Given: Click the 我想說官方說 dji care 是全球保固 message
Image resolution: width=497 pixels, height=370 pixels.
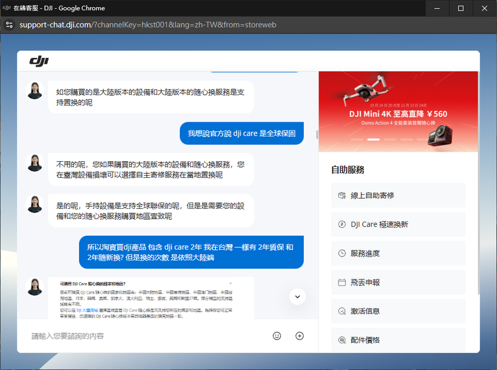Looking at the screenshot, I should [x=241, y=133].
